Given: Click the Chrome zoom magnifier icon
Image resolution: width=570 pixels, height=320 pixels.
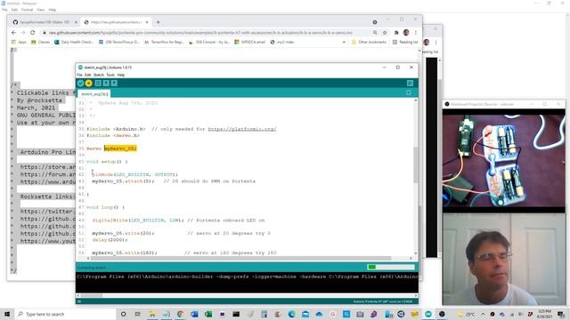Looking at the screenshot, I should [x=375, y=33].
